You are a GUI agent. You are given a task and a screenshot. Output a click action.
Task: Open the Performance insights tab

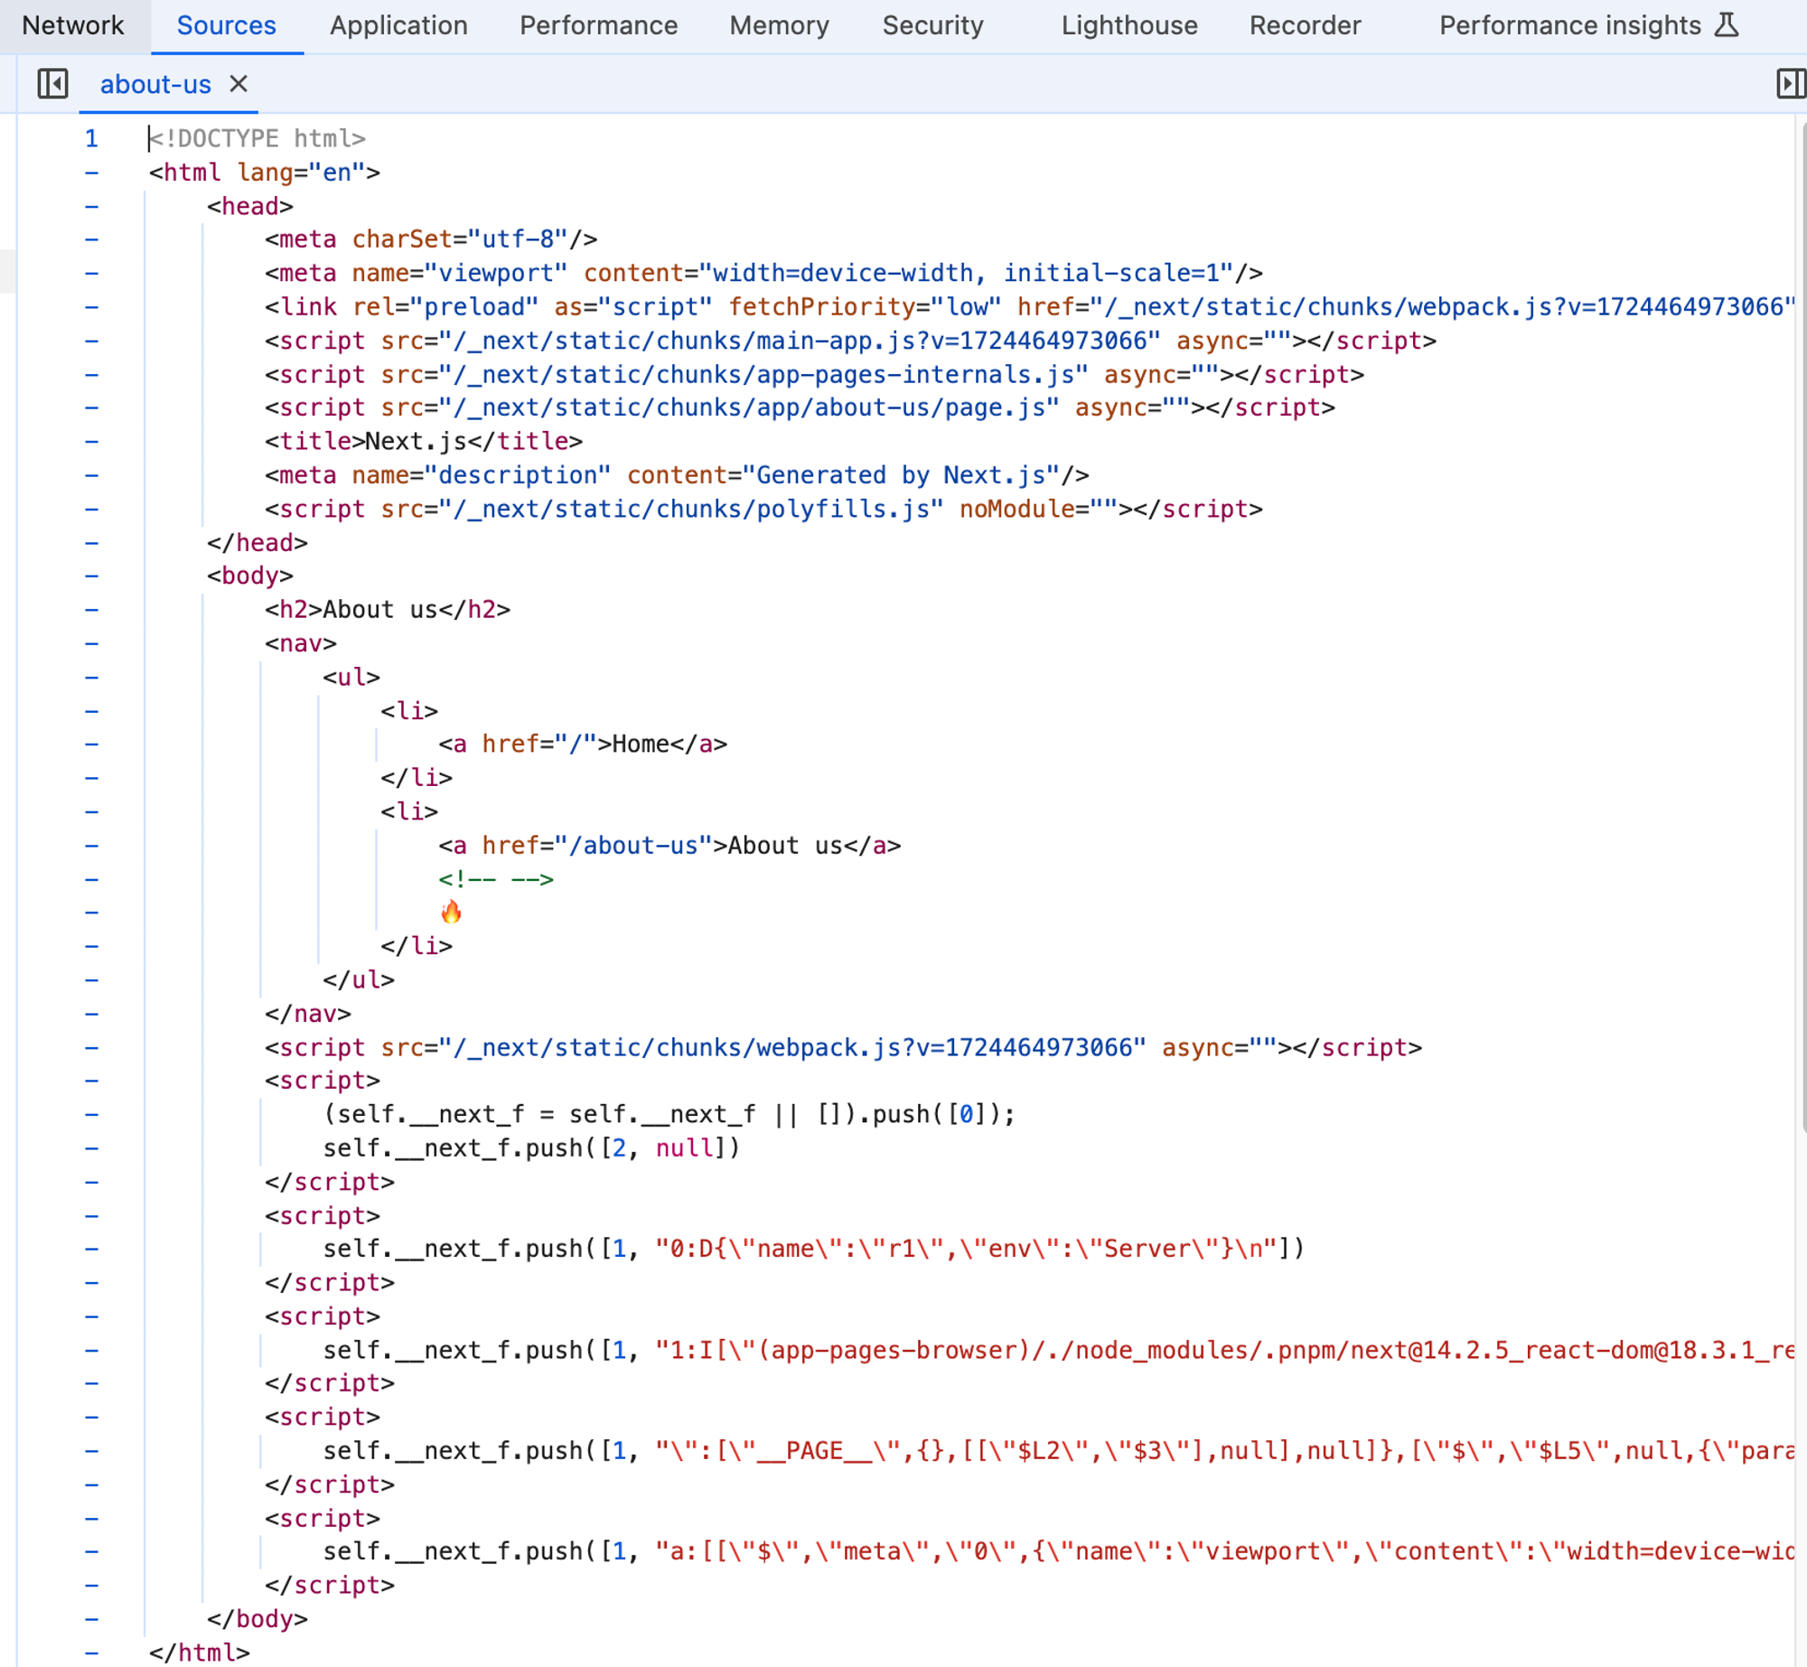coord(1569,25)
